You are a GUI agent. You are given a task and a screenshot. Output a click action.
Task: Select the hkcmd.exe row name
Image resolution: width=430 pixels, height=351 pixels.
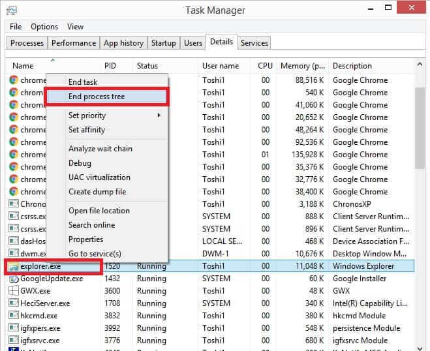click(39, 316)
